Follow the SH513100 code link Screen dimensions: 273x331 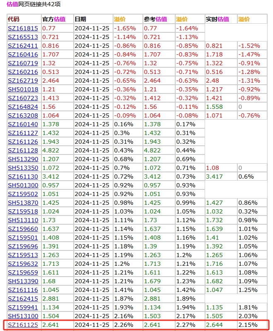23,316
